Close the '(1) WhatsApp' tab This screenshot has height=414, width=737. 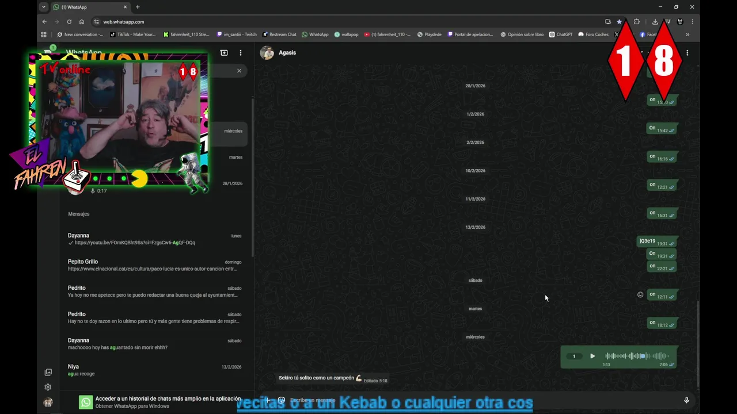click(125, 7)
